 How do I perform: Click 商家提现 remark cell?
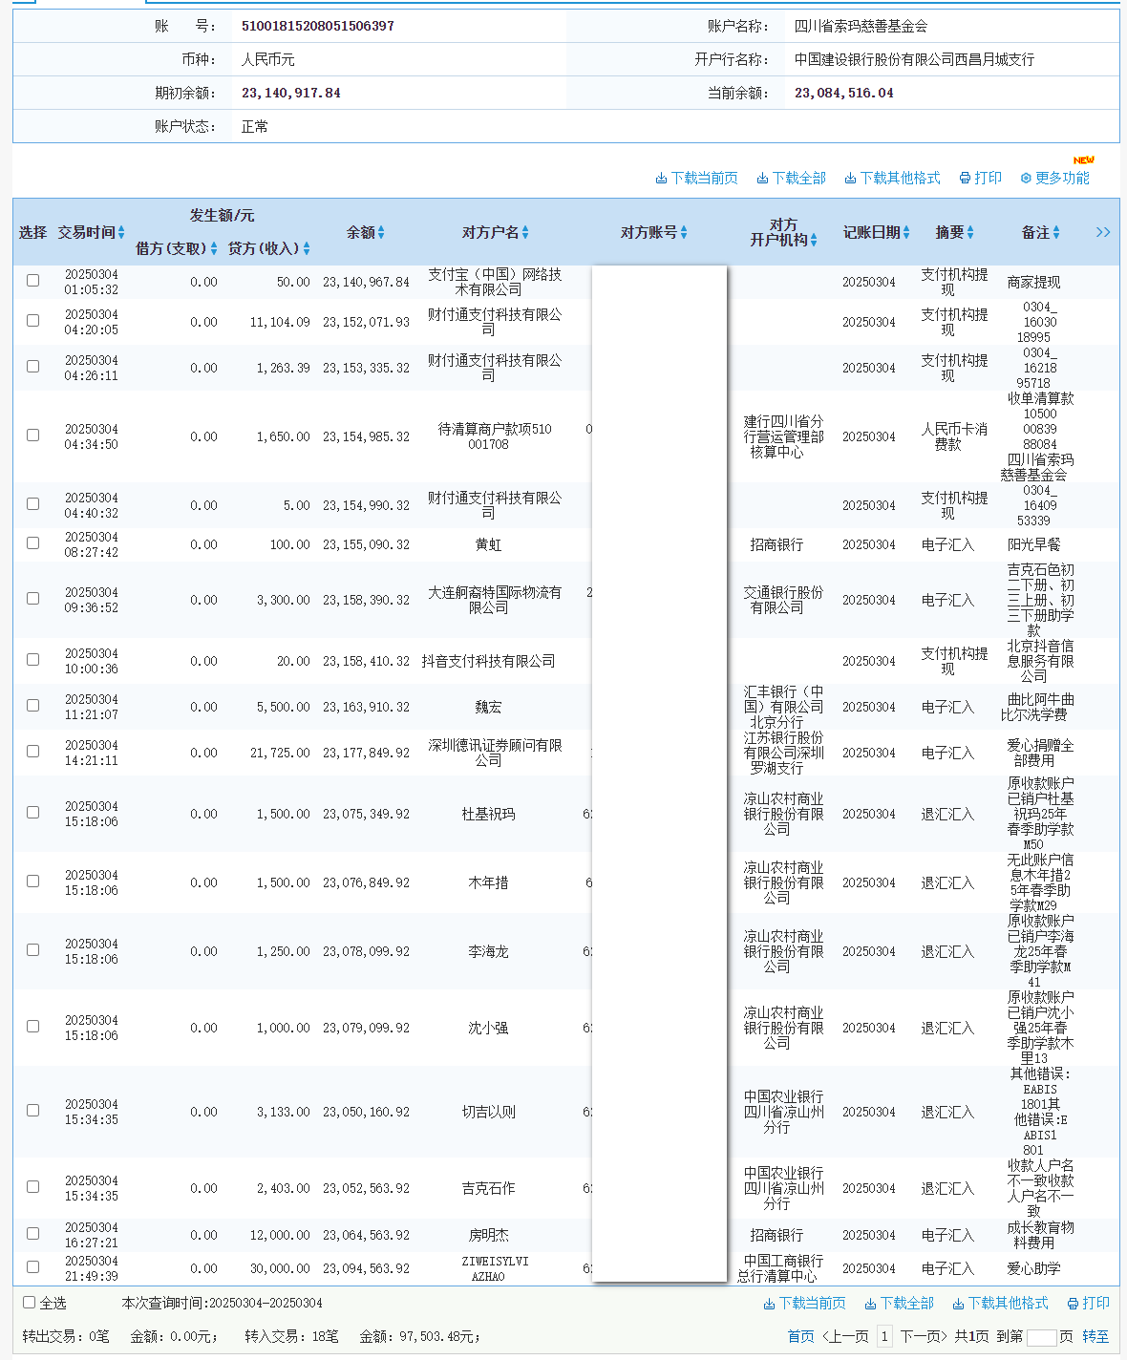[x=1034, y=282]
